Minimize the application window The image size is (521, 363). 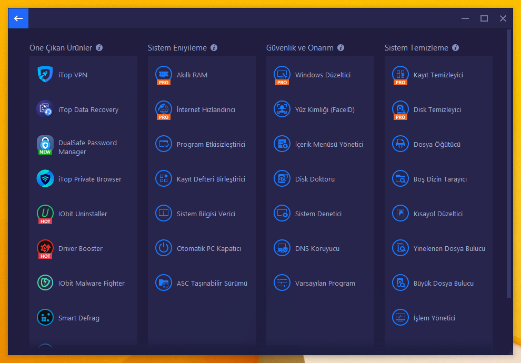[465, 18]
